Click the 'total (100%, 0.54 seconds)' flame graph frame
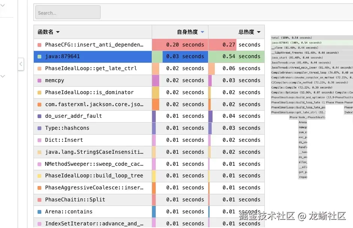The height and width of the screenshot is (228, 353). point(312,38)
